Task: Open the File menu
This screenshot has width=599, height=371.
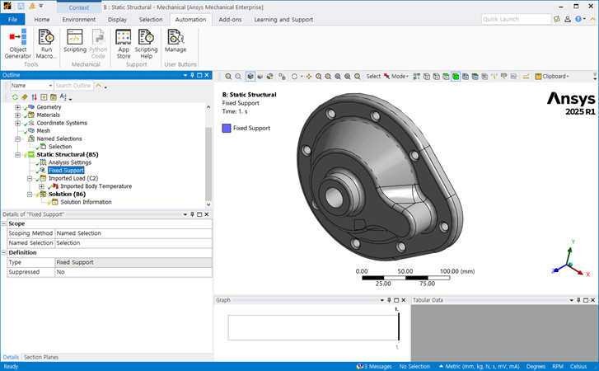Action: click(x=12, y=20)
